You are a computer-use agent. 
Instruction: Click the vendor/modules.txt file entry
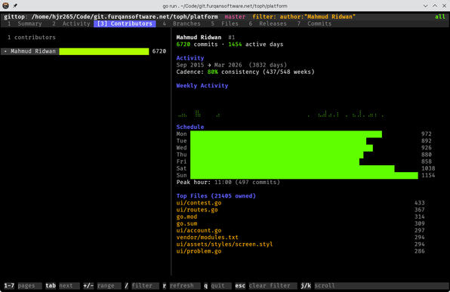[207, 237]
